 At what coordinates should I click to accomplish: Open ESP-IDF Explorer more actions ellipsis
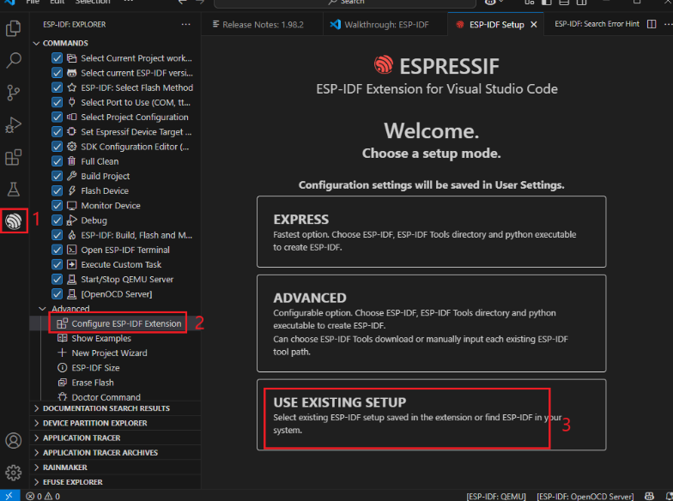click(x=185, y=24)
